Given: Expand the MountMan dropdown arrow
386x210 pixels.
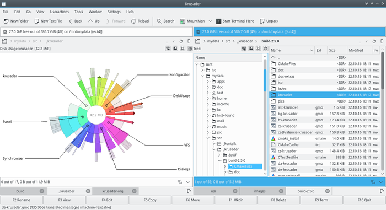Looking at the screenshot, I should click(x=210, y=21).
